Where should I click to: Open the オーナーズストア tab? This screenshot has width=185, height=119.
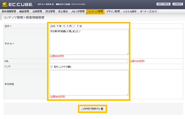tap(148, 11)
